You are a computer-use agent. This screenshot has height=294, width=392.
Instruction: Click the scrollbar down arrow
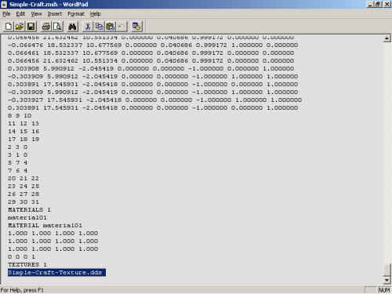click(x=387, y=280)
